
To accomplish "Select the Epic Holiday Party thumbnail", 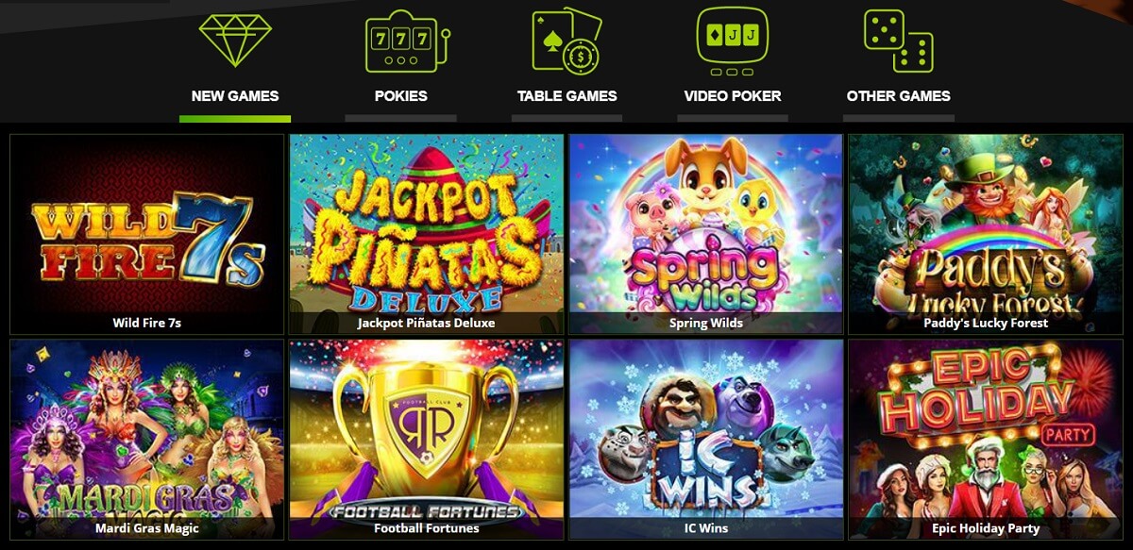I will pos(986,440).
